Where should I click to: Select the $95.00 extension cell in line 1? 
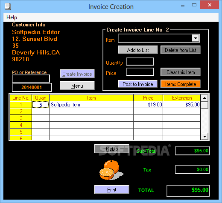click(182, 105)
